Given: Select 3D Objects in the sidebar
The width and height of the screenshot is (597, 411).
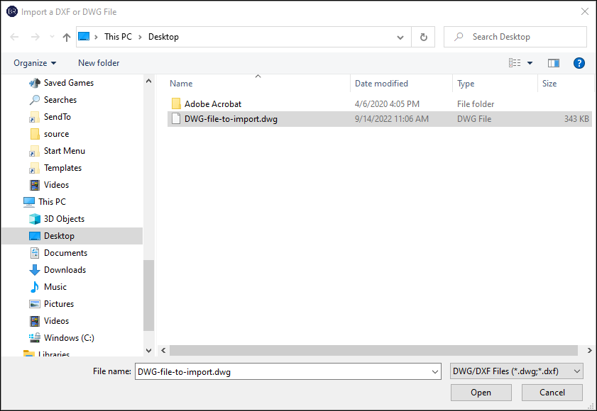Looking at the screenshot, I should point(64,219).
